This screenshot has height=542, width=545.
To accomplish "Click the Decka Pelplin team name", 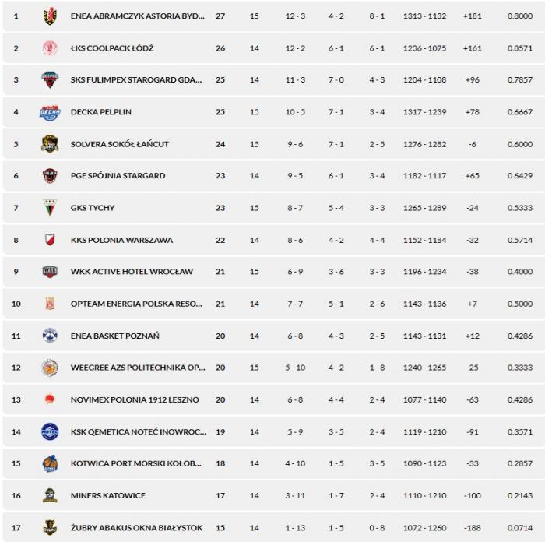I will (100, 112).
